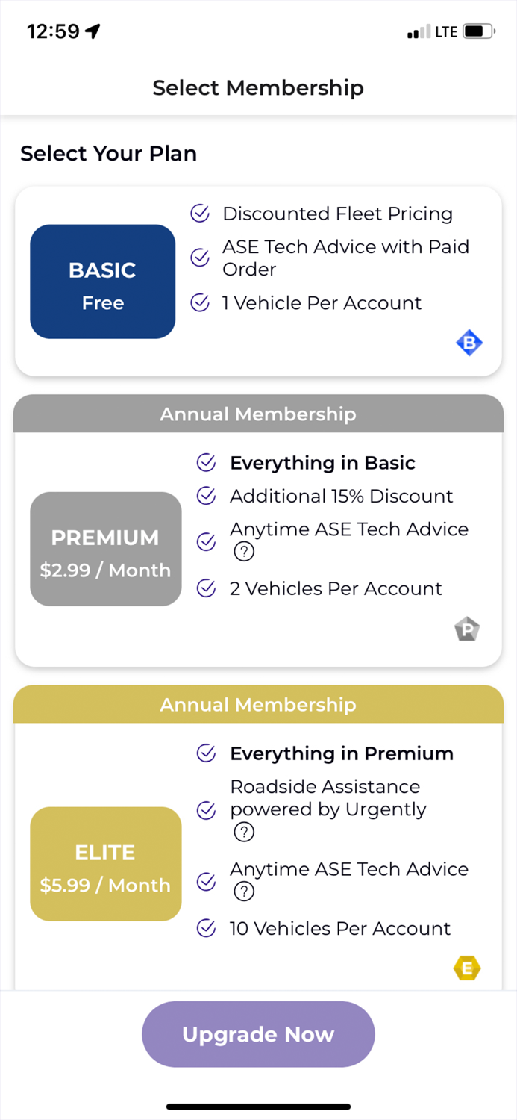Image resolution: width=517 pixels, height=1120 pixels.
Task: Tap the gold Elite badge icon
Action: [x=467, y=968]
